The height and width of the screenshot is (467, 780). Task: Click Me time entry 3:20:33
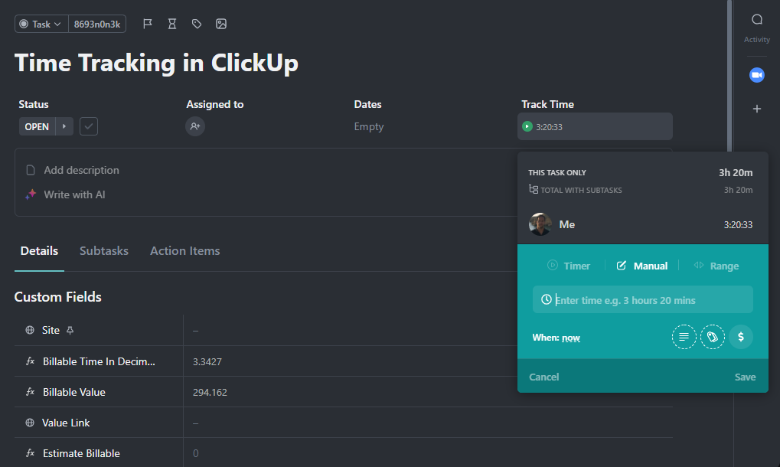point(738,225)
